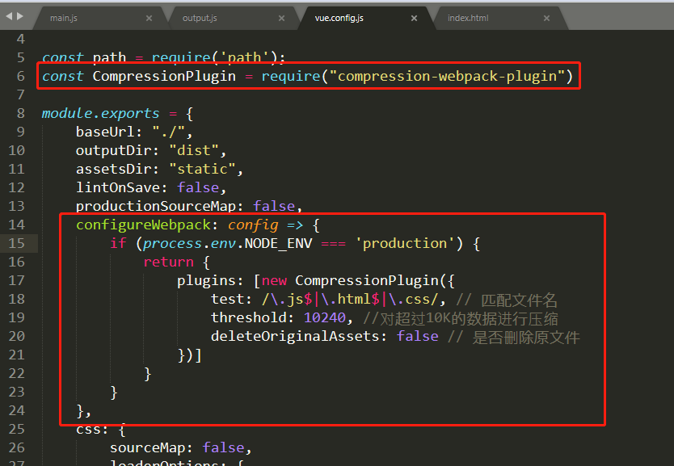Click the configureWebpack keyword
The image size is (674, 466).
[x=143, y=225]
